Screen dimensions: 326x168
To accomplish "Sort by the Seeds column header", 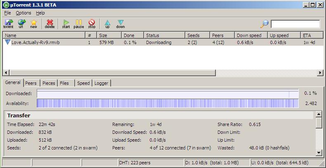I will click(198, 35).
